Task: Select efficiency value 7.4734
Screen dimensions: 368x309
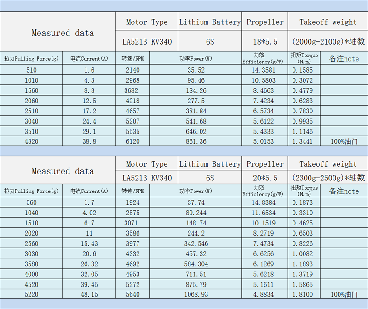Action: pos(265,243)
